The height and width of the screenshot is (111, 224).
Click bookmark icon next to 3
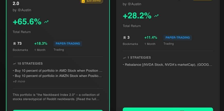pos(125,37)
